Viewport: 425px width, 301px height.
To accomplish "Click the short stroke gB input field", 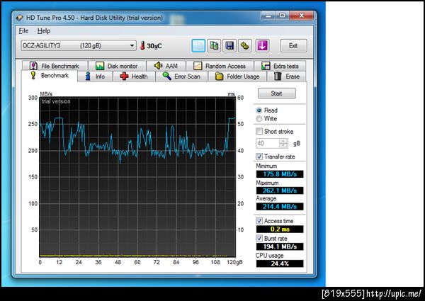I will (268, 143).
